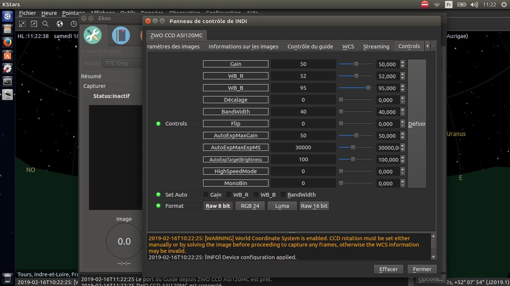Open the Heure menu in KStars
This screenshot has height=286, width=510.
click(x=49, y=13)
